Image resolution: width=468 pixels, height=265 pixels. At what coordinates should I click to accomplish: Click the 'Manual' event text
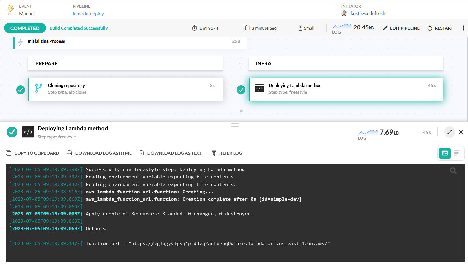point(27,14)
